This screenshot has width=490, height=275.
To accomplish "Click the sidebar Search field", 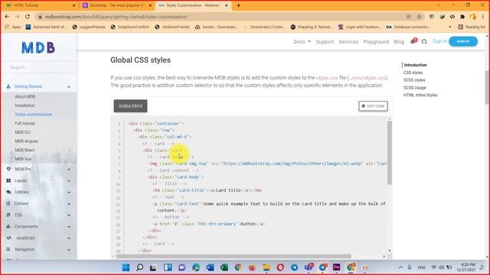I will (x=39, y=67).
